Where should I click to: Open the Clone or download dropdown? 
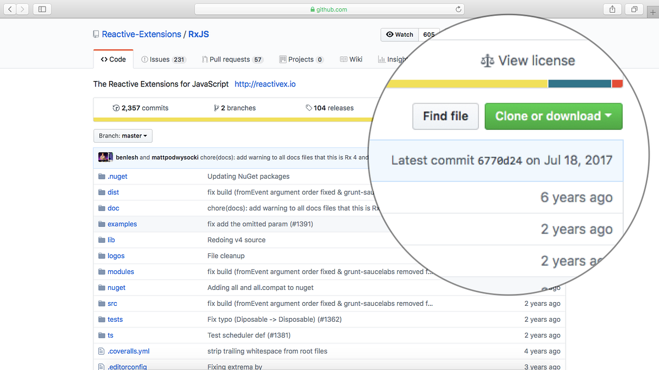(x=554, y=116)
